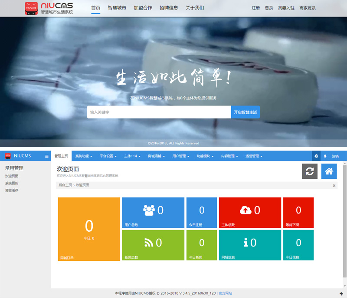Click the 开启智慧生活 search button
Viewport: 347px width, 299px height.
pyautogui.click(x=245, y=112)
